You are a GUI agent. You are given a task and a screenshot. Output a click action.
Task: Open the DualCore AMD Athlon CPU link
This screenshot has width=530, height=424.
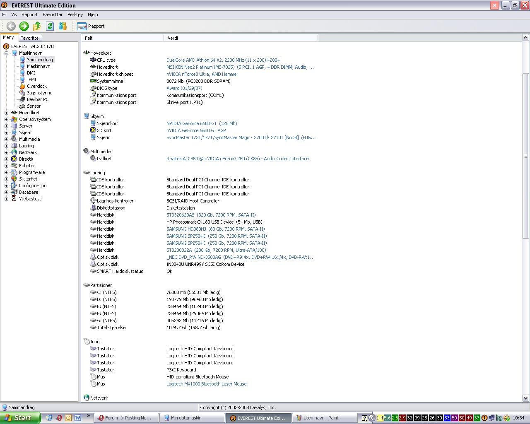(223, 60)
